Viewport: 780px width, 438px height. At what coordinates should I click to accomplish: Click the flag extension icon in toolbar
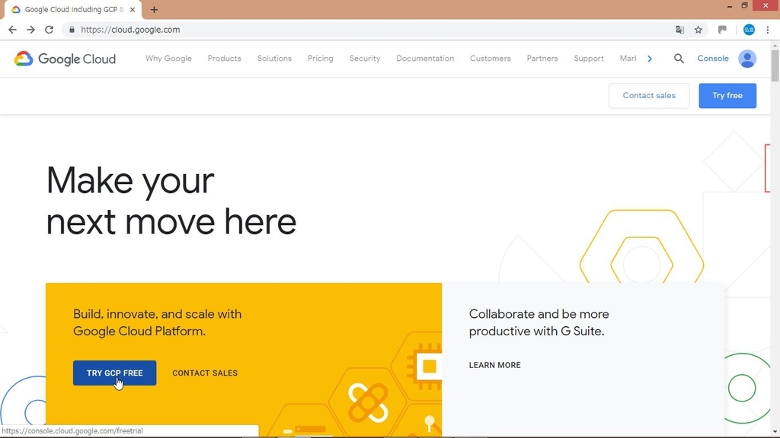722,30
